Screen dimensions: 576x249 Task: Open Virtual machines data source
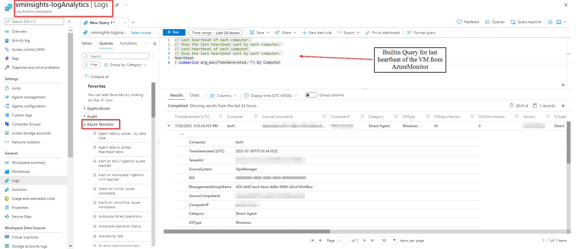click(25, 237)
